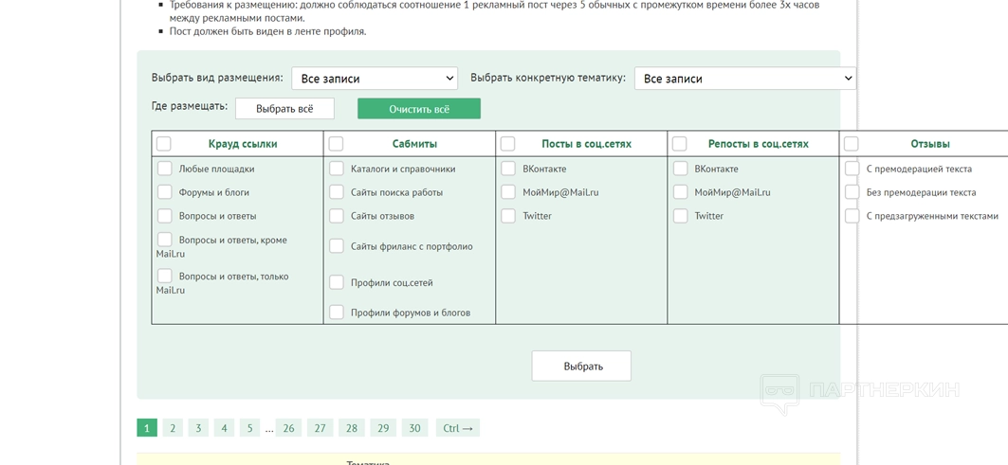Click the Репосты в соц.сетях heading text

[759, 144]
